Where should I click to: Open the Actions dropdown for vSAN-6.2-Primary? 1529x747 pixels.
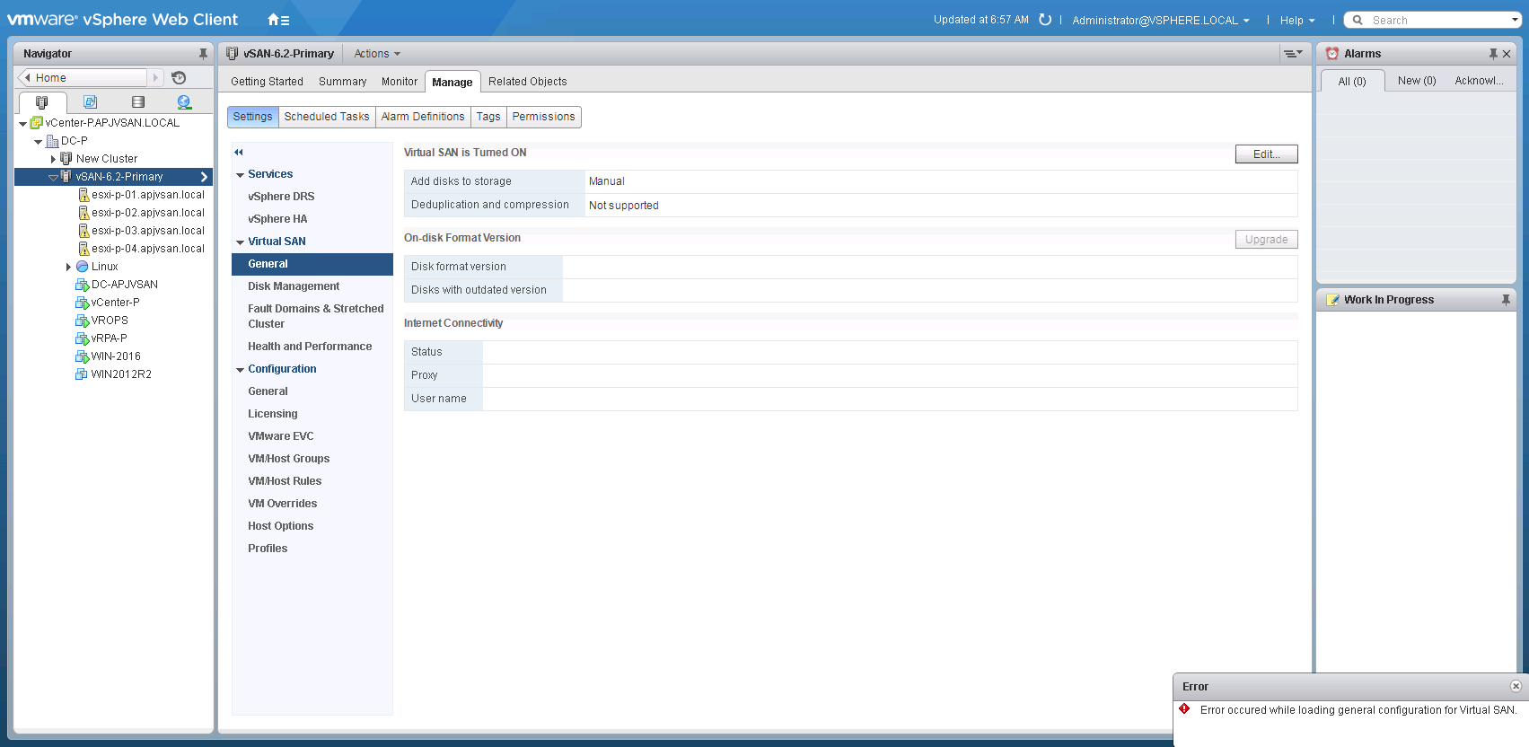pyautogui.click(x=377, y=54)
